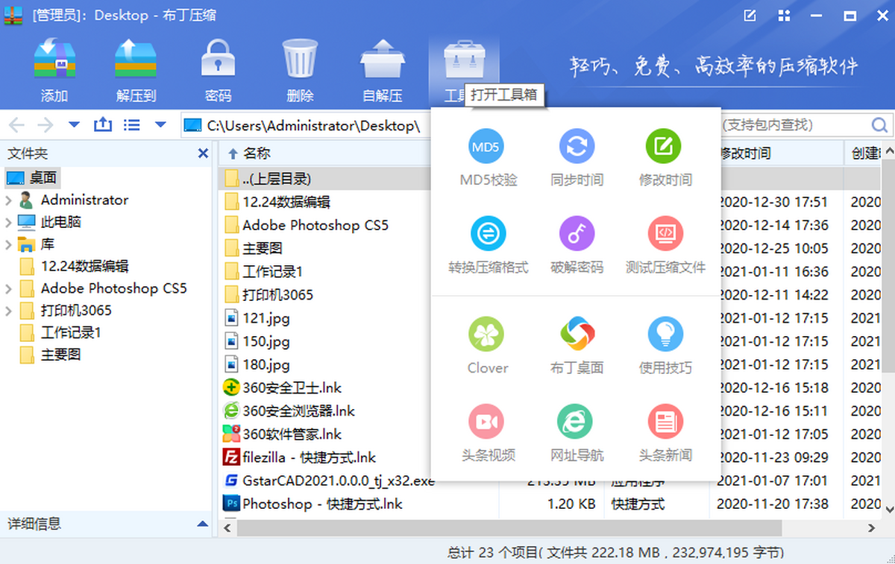Open the view mode dropdown arrow
This screenshot has height=564, width=895.
coord(160,125)
